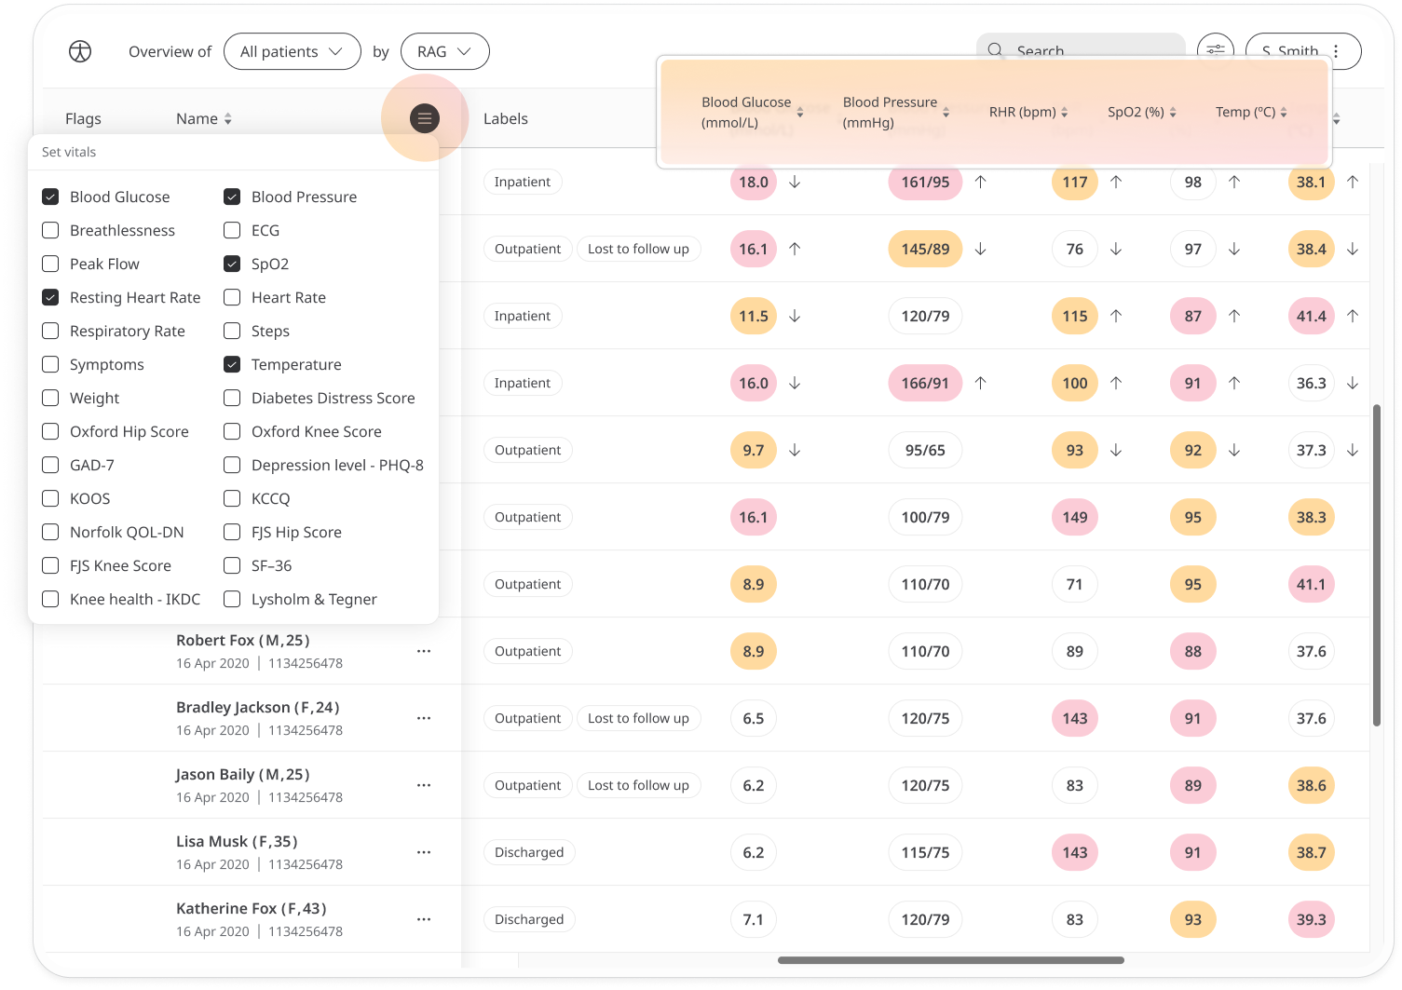Image resolution: width=1402 pixels, height=990 pixels.
Task: Sort by Name column arrows
Action: pos(228,118)
